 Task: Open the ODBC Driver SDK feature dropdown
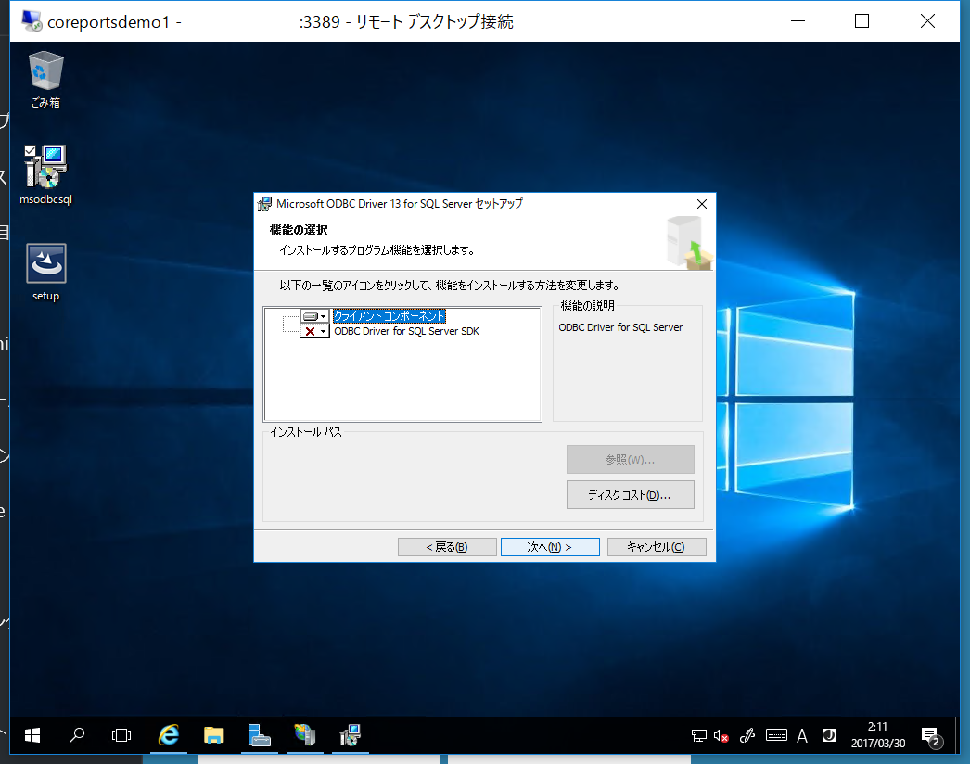(x=315, y=332)
